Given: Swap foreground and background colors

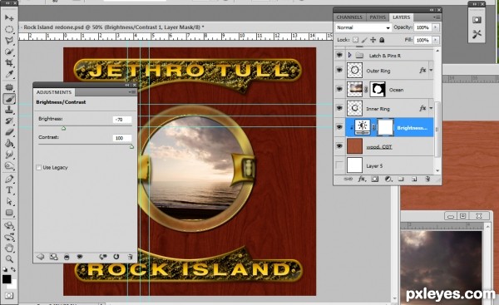Looking at the screenshot, I should click(13, 269).
